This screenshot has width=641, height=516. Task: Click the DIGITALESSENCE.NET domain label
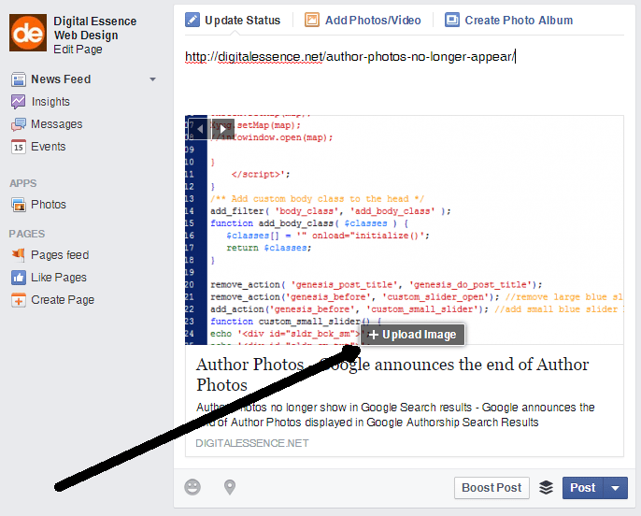pos(252,444)
